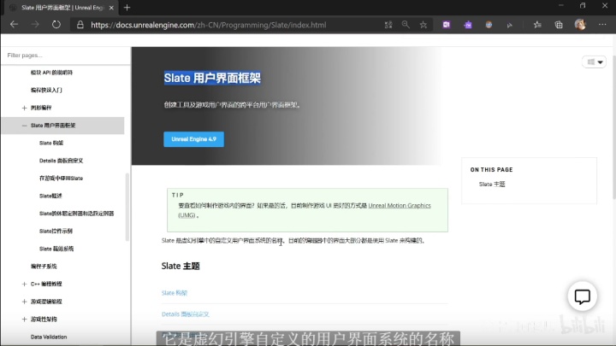This screenshot has width=616, height=346.
Task: Select Data Validation in sidebar
Action: pos(49,337)
